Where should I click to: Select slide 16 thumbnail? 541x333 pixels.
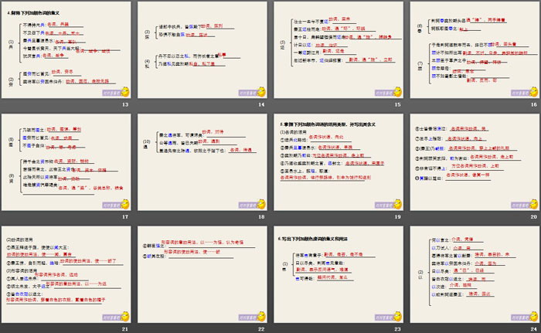pyautogui.click(x=475, y=50)
